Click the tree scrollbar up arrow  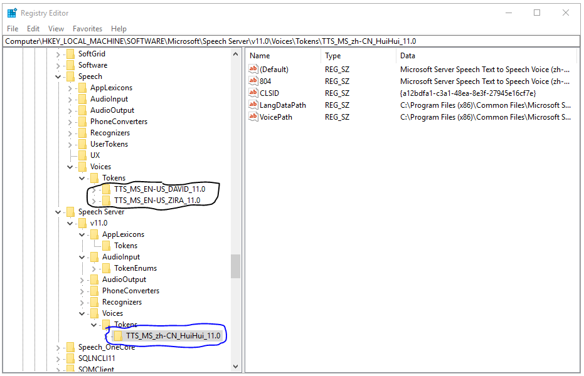pos(235,55)
